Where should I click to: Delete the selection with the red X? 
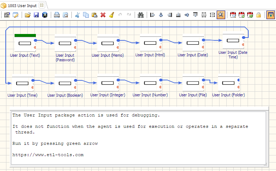[x=103, y=15]
